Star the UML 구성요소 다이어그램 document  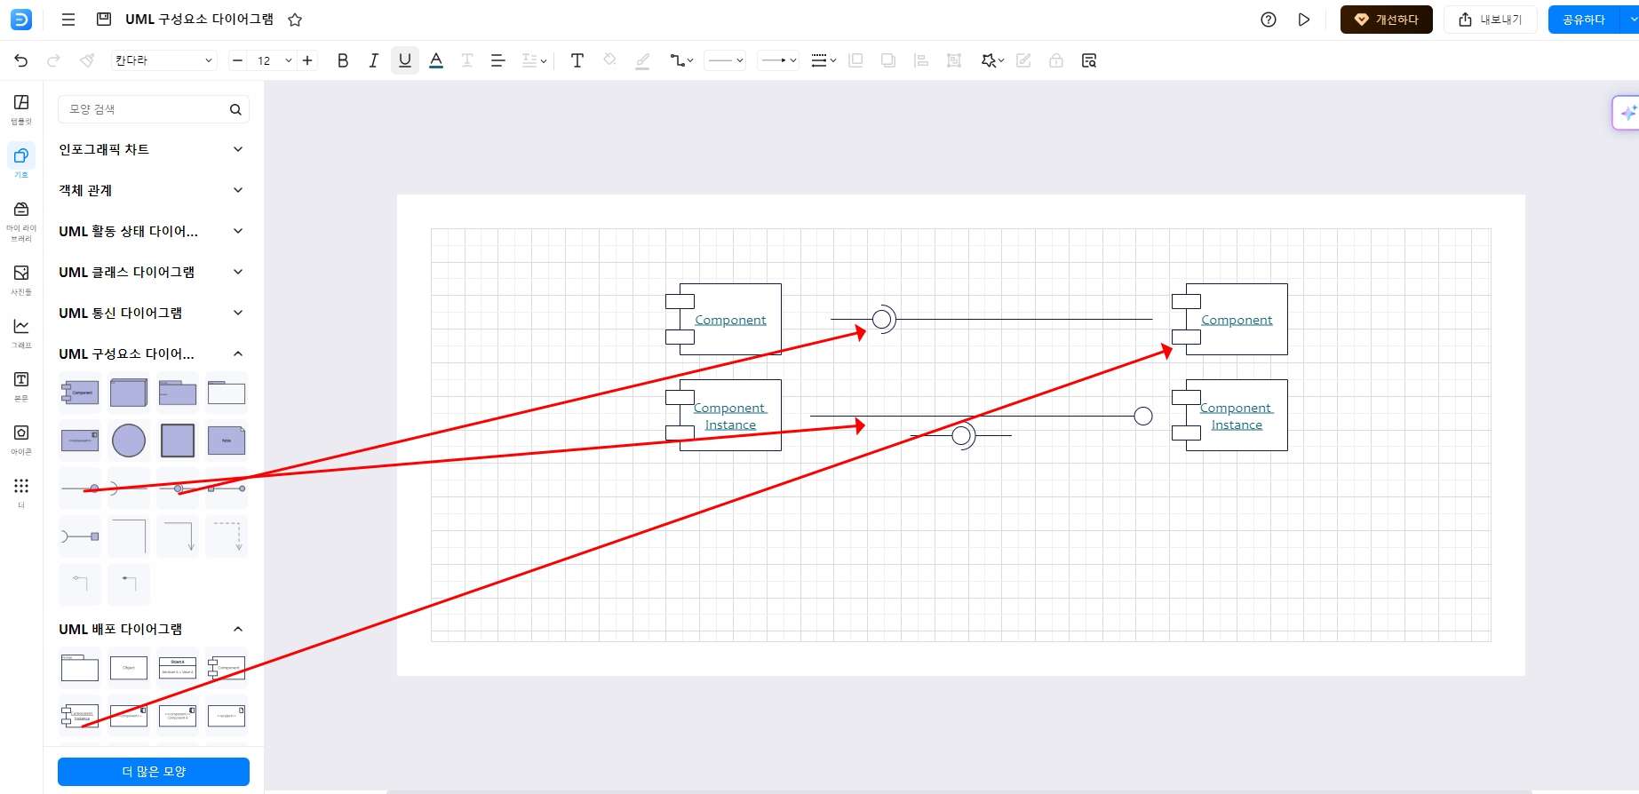(296, 20)
